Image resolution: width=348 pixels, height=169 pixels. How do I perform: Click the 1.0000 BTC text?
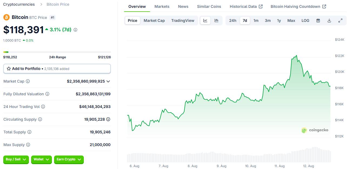tap(12, 40)
